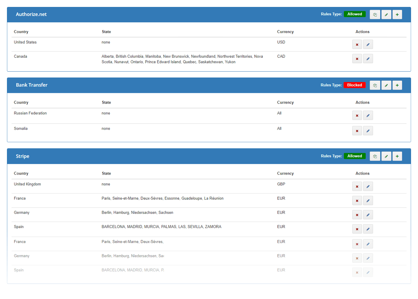Edit the Germany rule listing Sachsen
The width and height of the screenshot is (418, 299).
(x=368, y=215)
